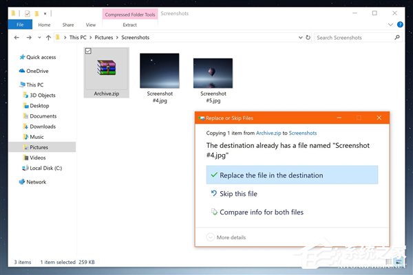Switch to the Home ribbon tab

tap(44, 25)
